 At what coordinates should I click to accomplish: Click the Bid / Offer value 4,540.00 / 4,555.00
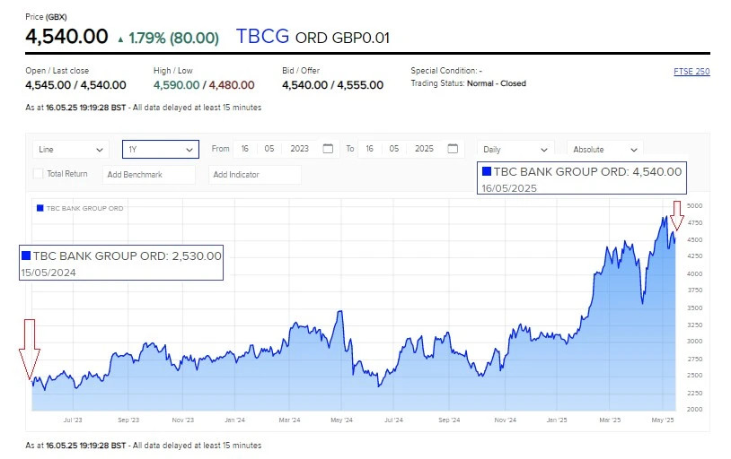pos(332,85)
